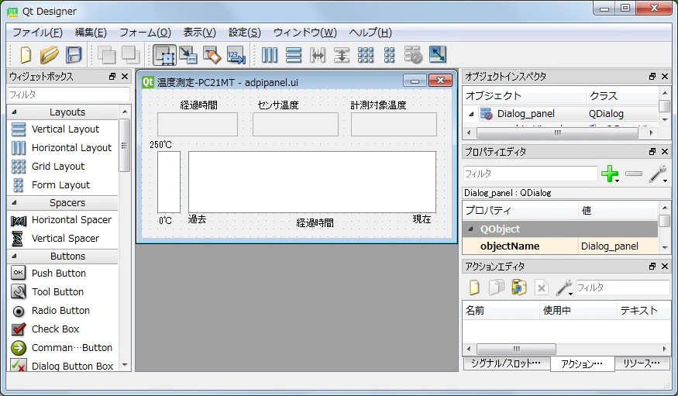
Task: Open a form with the folder icon
Action: coord(50,55)
